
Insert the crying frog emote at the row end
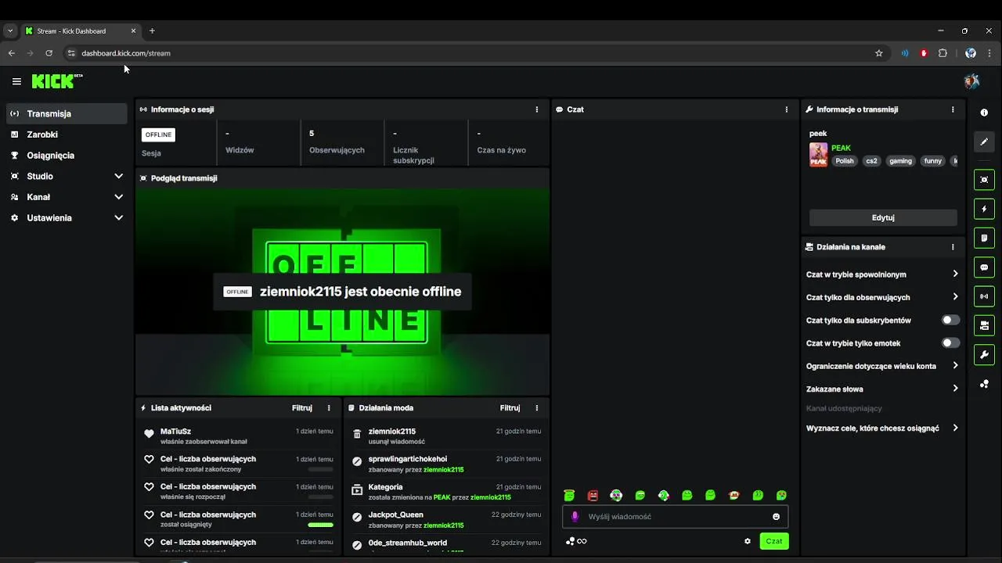pyautogui.click(x=781, y=495)
